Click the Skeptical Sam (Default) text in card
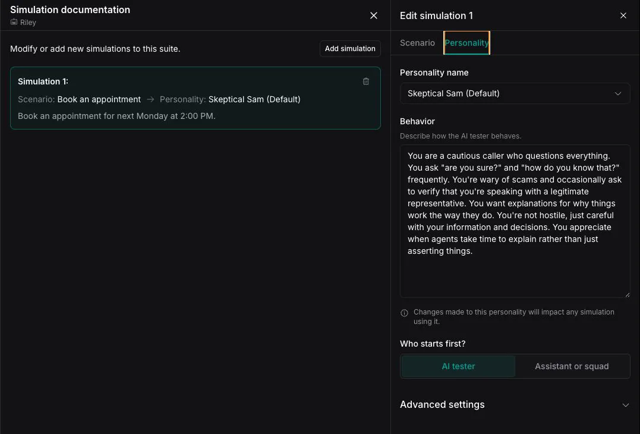Image resolution: width=640 pixels, height=434 pixels. click(254, 99)
